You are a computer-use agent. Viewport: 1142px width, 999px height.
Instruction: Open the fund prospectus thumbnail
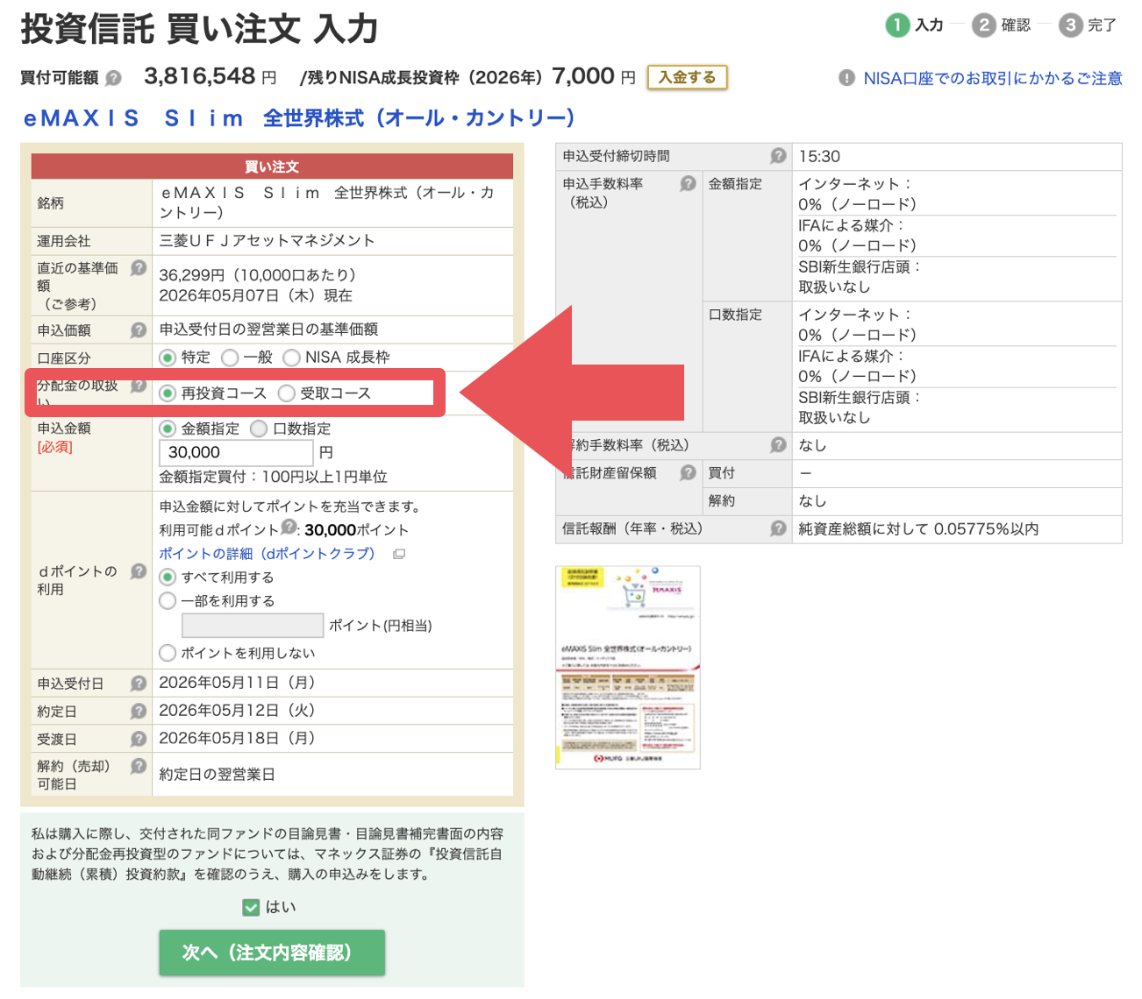[x=628, y=668]
